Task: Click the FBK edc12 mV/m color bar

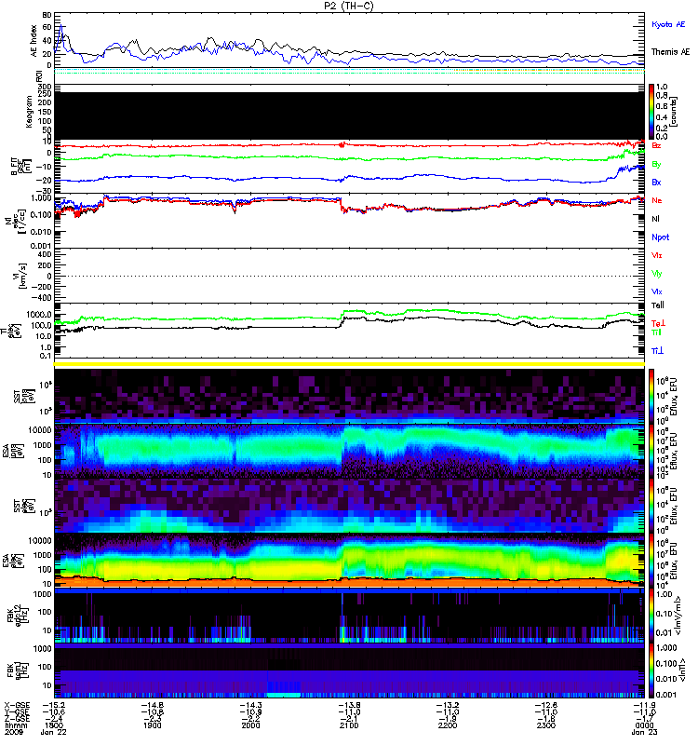Action: pyautogui.click(x=651, y=616)
